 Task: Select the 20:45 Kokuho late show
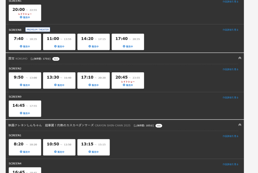(128, 80)
